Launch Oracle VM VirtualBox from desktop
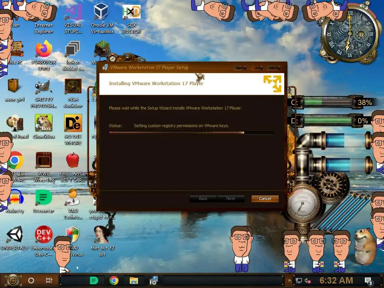This screenshot has width=384, height=288. point(102,18)
